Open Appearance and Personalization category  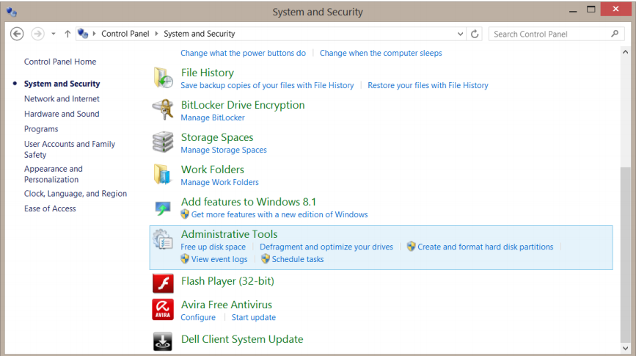coord(53,174)
